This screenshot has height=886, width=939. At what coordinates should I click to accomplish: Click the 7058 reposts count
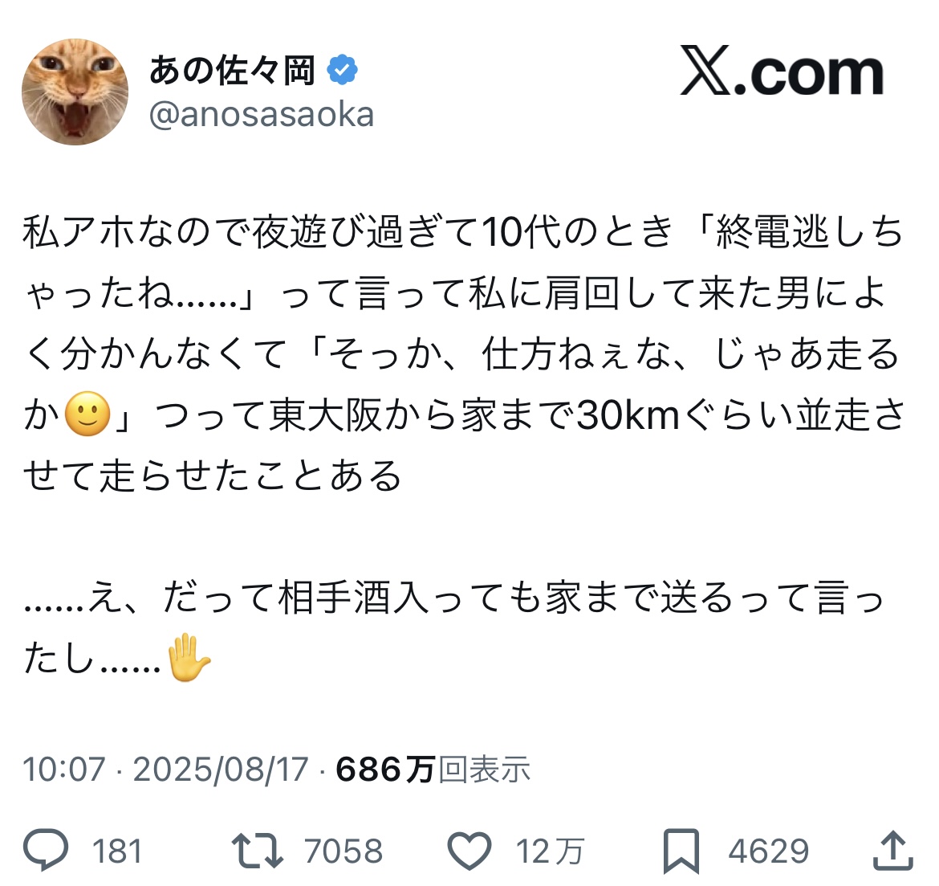click(x=343, y=851)
